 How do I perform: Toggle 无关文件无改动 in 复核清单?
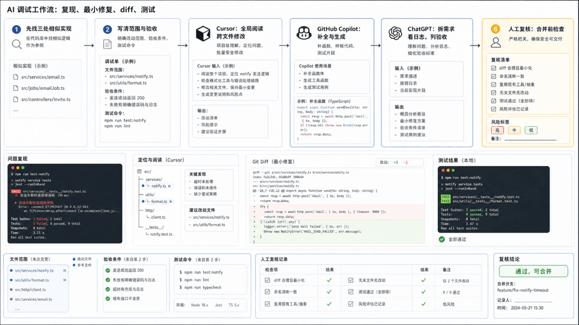coord(494,92)
